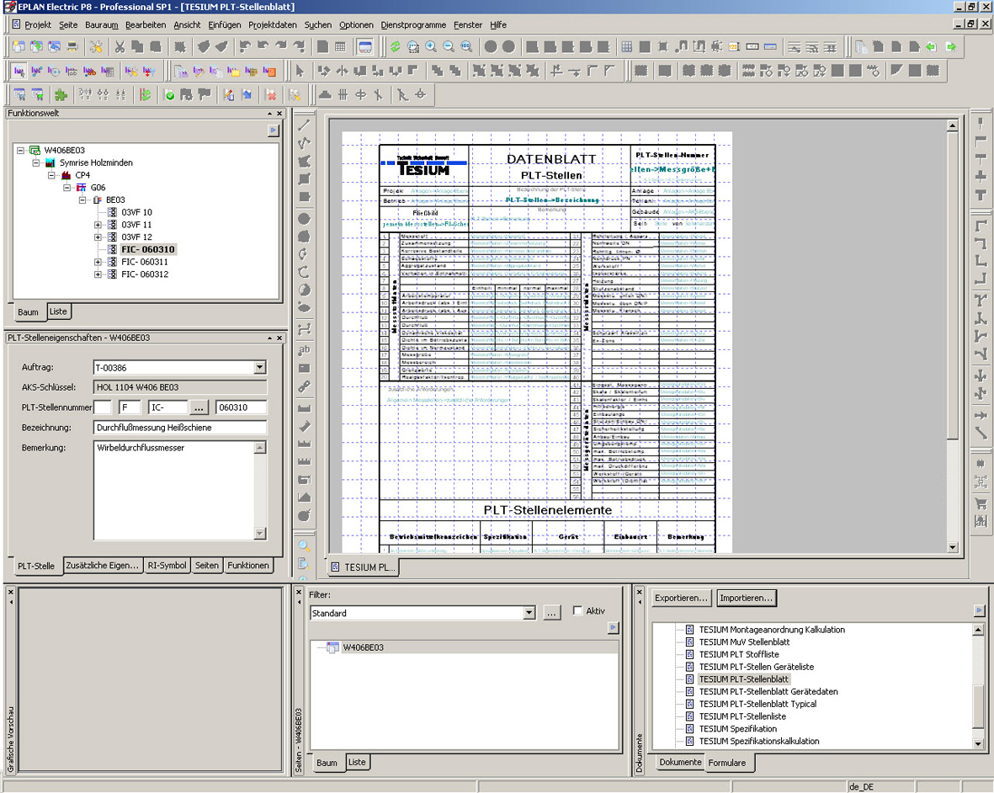The image size is (994, 793).
Task: Collapse the CP4 tree node
Action: coord(51,175)
